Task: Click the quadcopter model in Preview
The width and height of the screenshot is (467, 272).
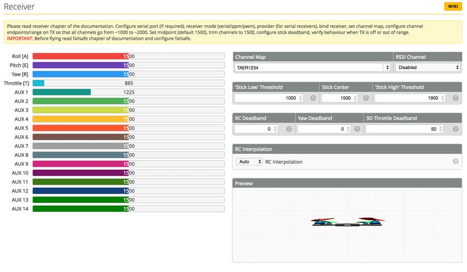Action: 347,222
